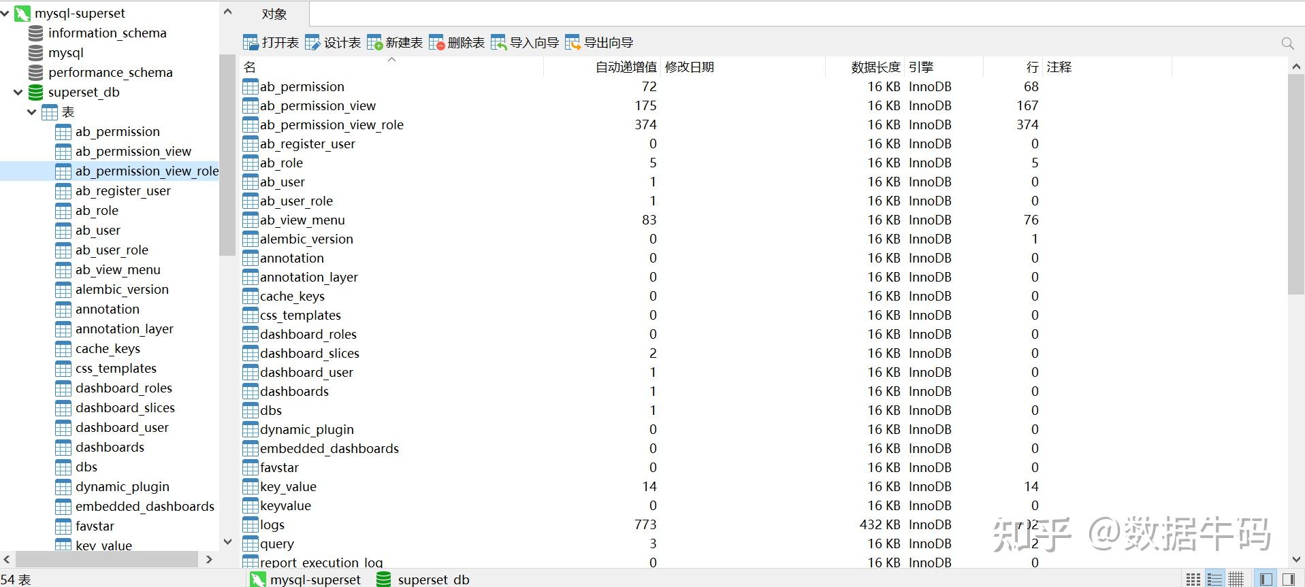Click the search magnifier icon in the objects pane
Image resolution: width=1305 pixels, height=587 pixels.
click(1287, 44)
